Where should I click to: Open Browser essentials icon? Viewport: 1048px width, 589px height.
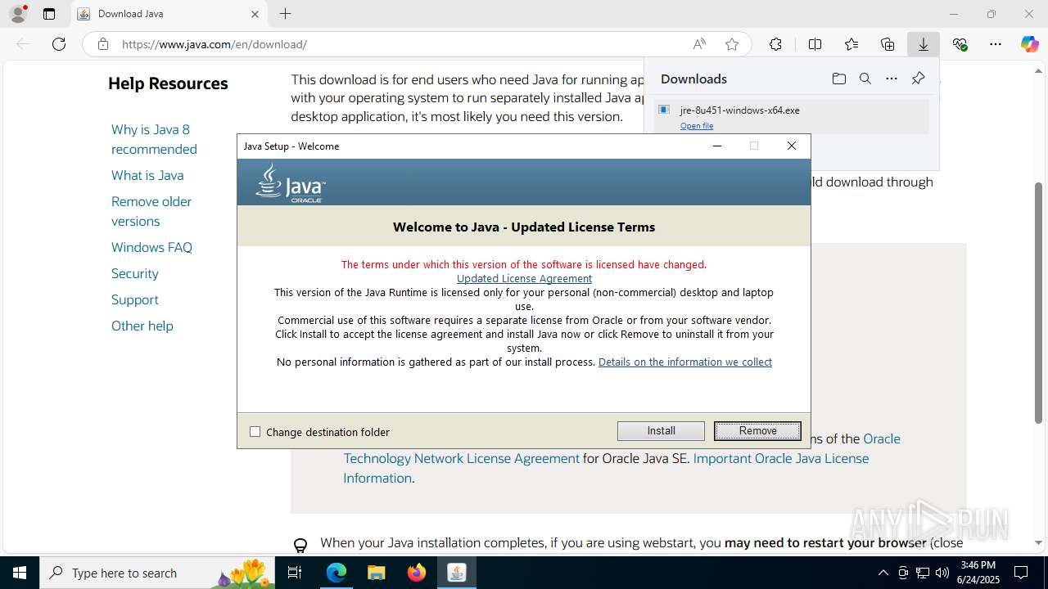point(960,44)
